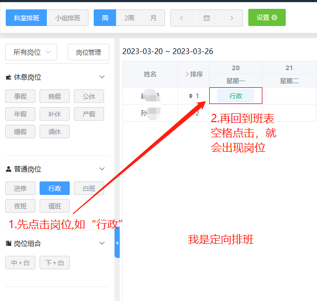This screenshot has width=317, height=301.
Task: Click the previous period arrow button
Action: (x=182, y=18)
